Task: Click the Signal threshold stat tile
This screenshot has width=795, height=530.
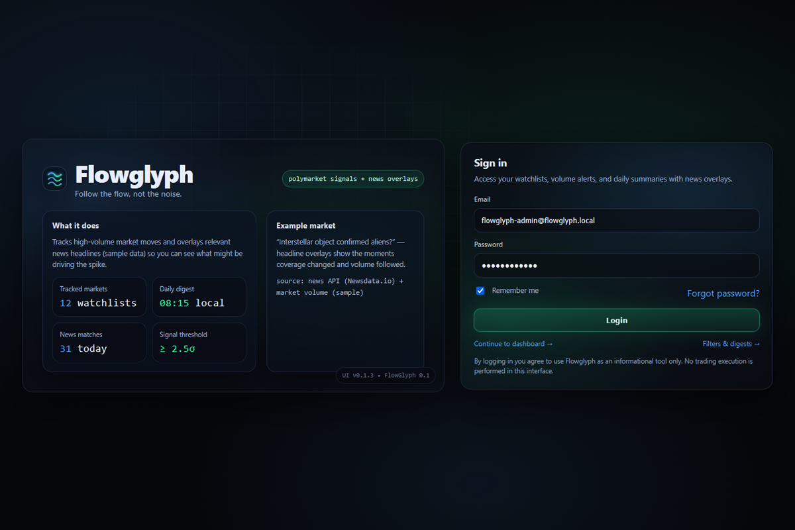Action: pos(199,343)
